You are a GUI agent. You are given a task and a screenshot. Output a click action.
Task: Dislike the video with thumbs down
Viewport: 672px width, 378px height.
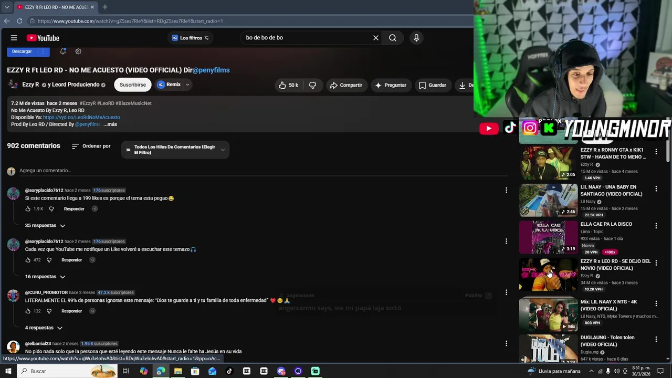(312, 85)
